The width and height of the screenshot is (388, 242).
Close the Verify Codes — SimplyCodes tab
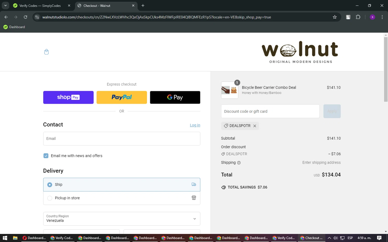(69, 6)
